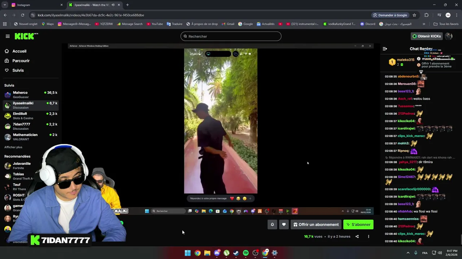Open the Chrome three-dot menu
The height and width of the screenshot is (259, 462).
click(x=457, y=15)
